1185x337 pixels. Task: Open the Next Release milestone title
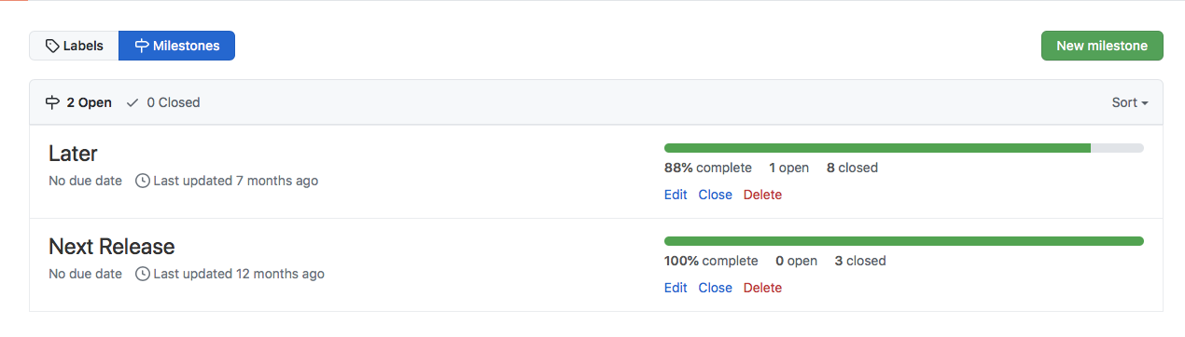coord(112,247)
